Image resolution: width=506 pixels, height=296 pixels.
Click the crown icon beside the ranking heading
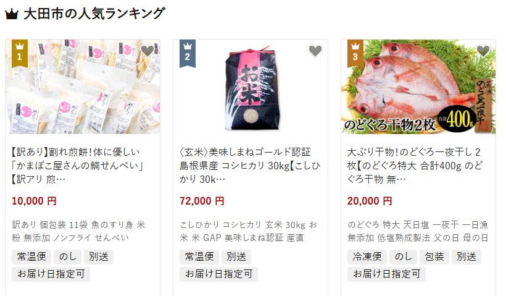click(12, 15)
